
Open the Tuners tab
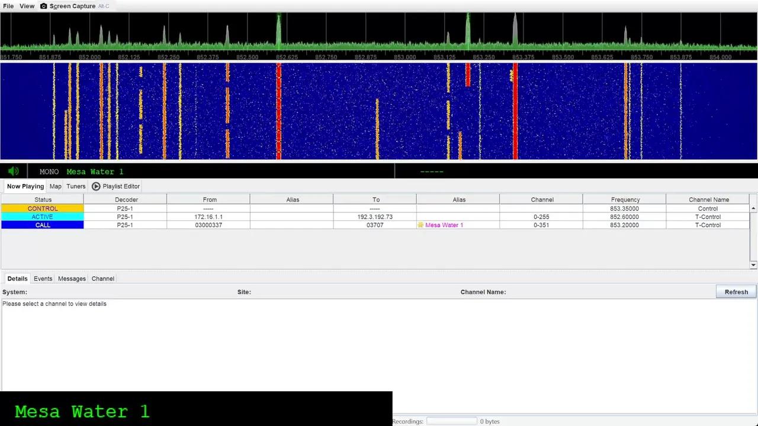point(76,186)
